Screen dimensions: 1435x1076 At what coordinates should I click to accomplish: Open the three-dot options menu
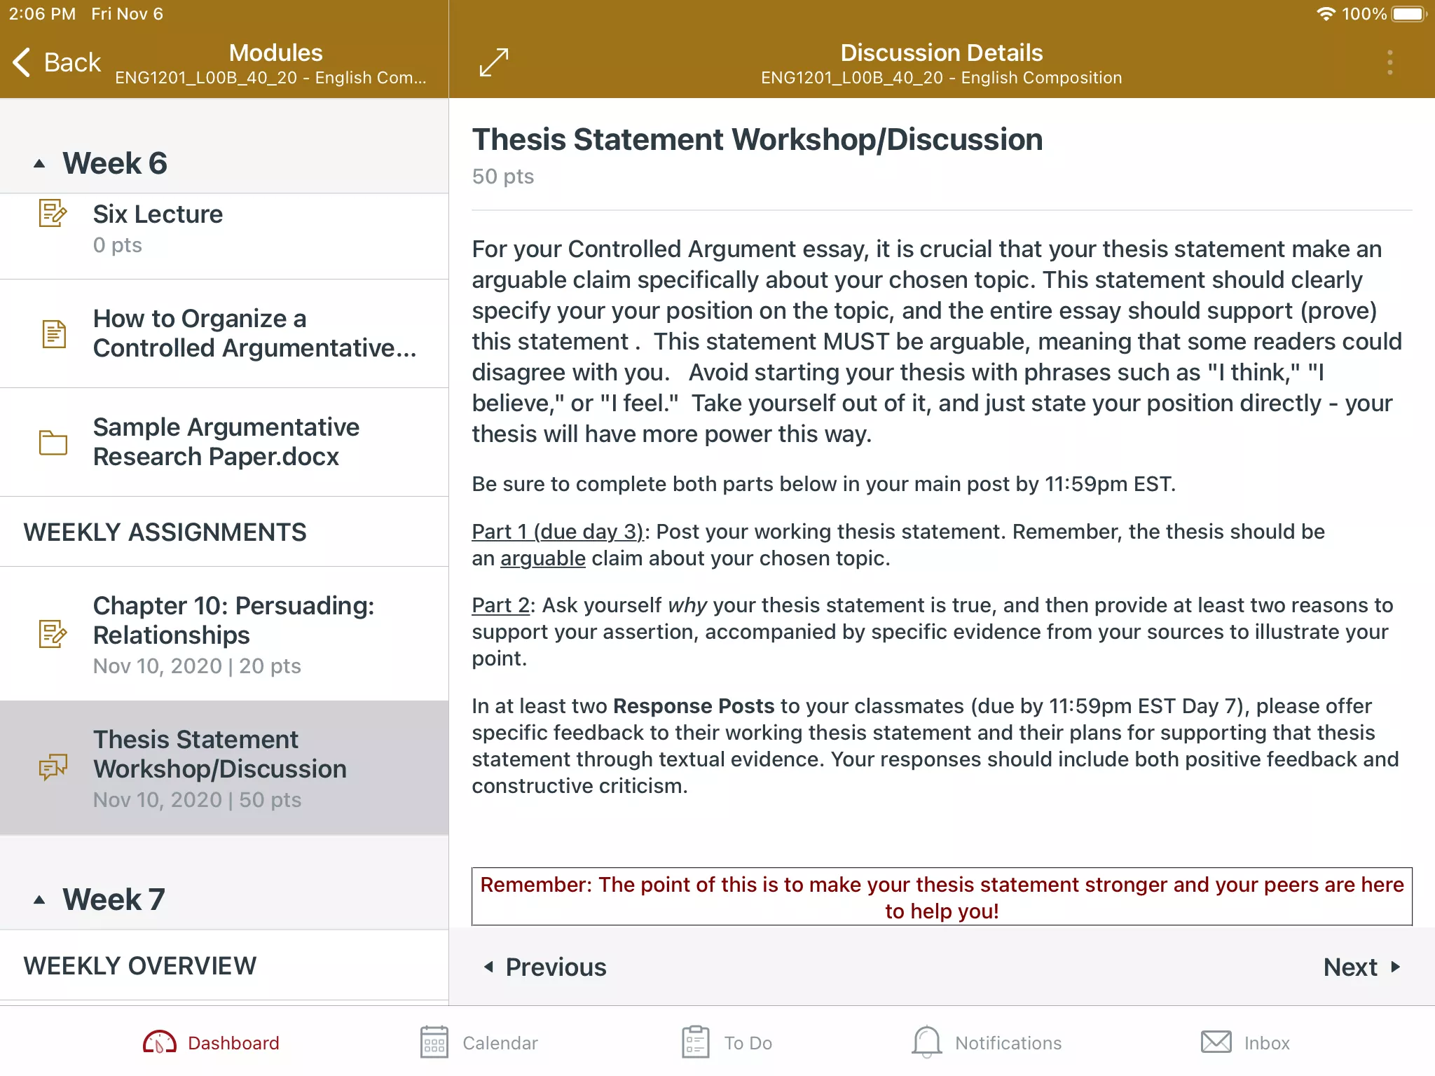(1390, 62)
